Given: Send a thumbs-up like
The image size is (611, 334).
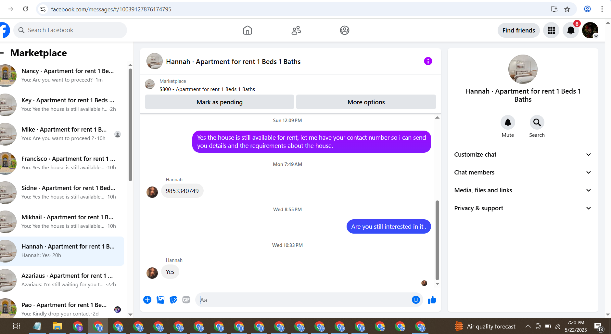Looking at the screenshot, I should pyautogui.click(x=432, y=300).
